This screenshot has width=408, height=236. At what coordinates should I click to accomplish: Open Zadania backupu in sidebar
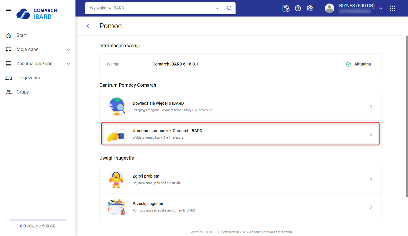click(38, 64)
